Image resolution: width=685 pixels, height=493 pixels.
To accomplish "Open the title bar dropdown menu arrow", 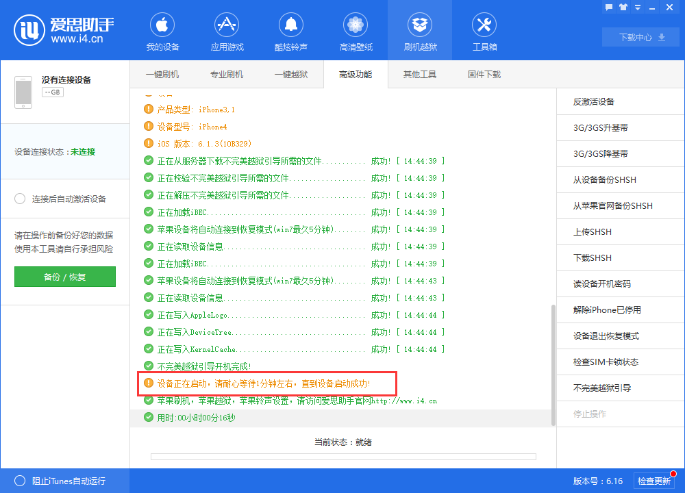I will pyautogui.click(x=638, y=8).
